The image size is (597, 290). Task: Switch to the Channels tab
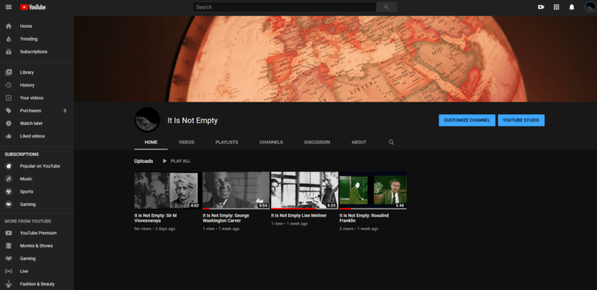(x=271, y=142)
